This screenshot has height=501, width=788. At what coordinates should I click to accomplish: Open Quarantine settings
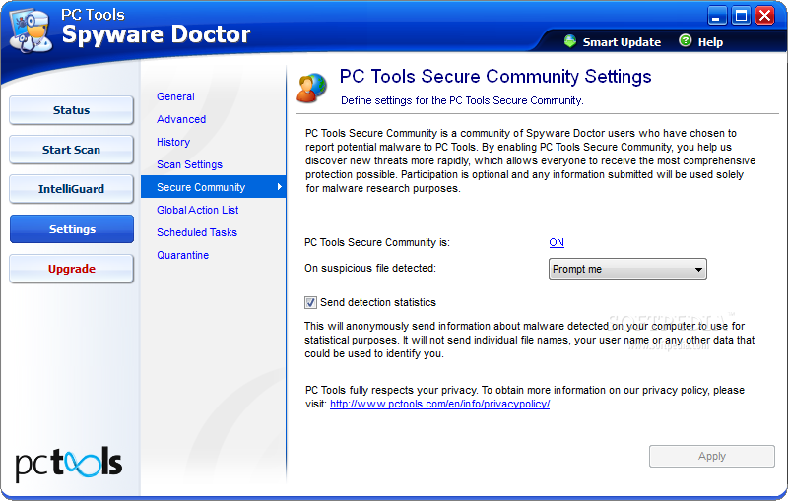(x=182, y=255)
